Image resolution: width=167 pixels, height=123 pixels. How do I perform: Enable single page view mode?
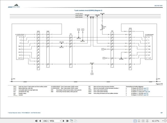click(135, 121)
